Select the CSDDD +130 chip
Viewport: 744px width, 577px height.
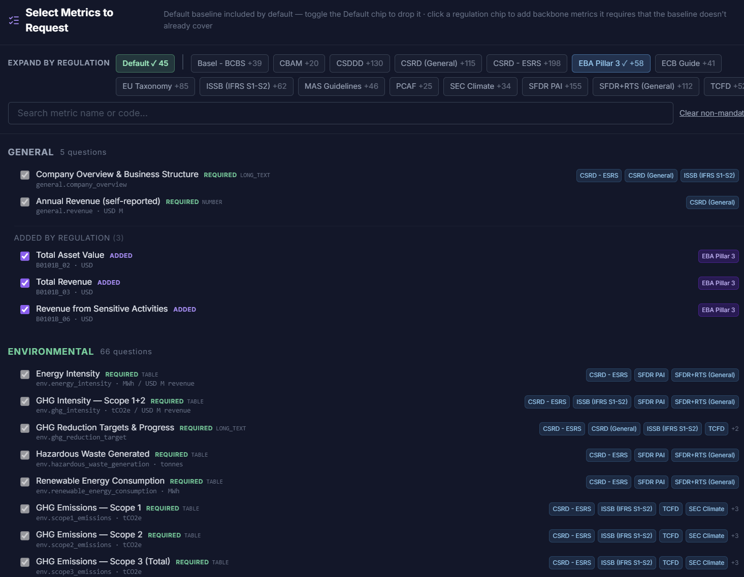coord(360,63)
